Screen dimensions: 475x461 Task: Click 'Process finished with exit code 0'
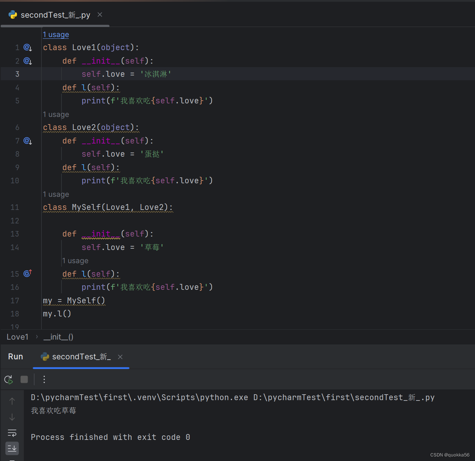(111, 437)
